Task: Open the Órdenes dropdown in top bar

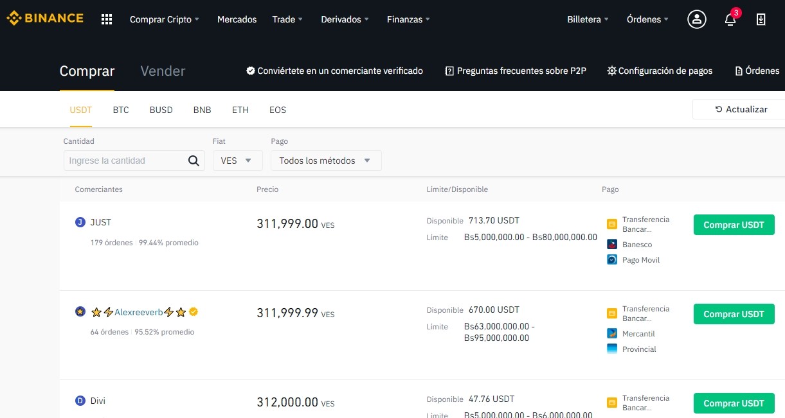Action: click(x=648, y=19)
